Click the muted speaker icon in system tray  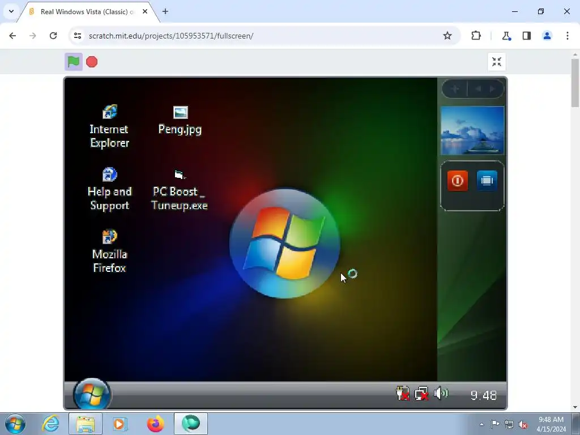point(523,424)
